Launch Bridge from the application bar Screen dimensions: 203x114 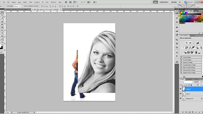pyautogui.click(x=66, y=2)
